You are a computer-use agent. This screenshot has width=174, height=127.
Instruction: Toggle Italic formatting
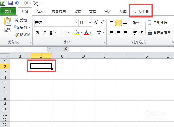point(44,33)
